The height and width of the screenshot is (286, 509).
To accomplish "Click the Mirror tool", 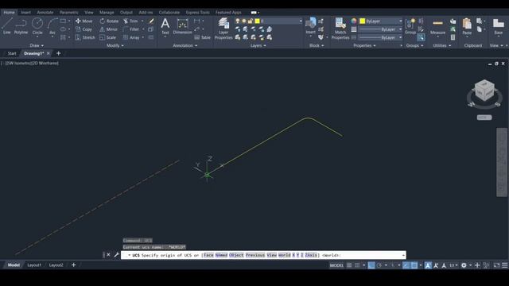I will 108,29.
